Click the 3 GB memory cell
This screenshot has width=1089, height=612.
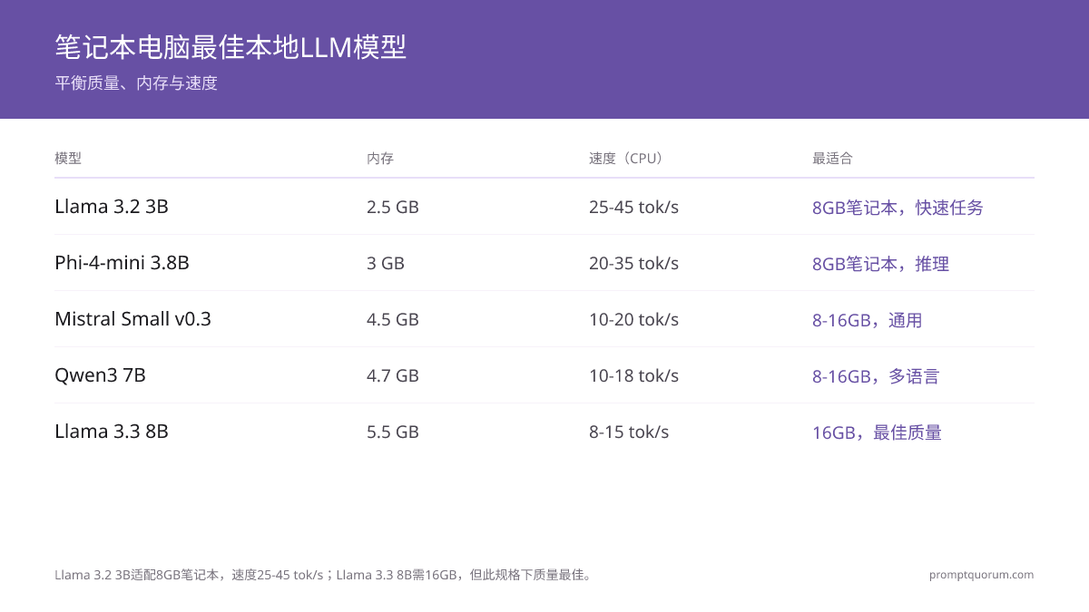[x=386, y=263]
